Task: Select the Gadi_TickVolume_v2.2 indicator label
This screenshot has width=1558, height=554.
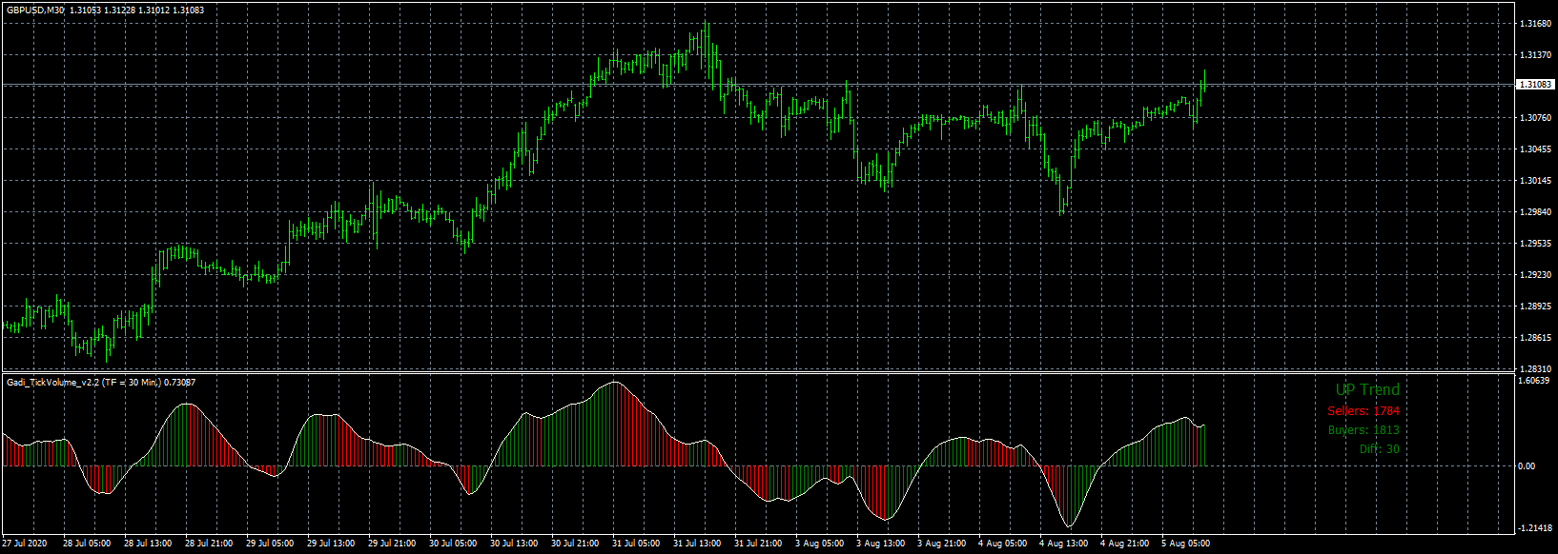Action: point(101,382)
